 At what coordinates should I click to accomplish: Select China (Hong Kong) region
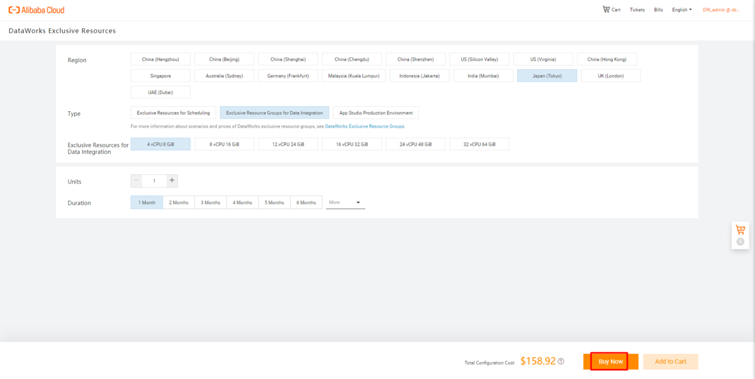point(607,59)
